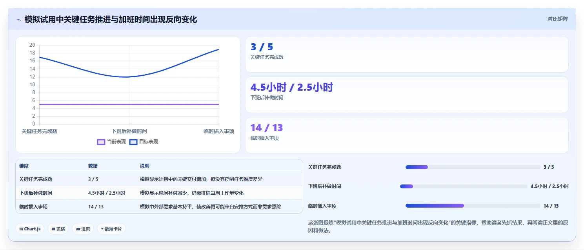Viewport: 584px width, 250px height.
Task: Click the 说明 table column header
Action: coord(145,166)
